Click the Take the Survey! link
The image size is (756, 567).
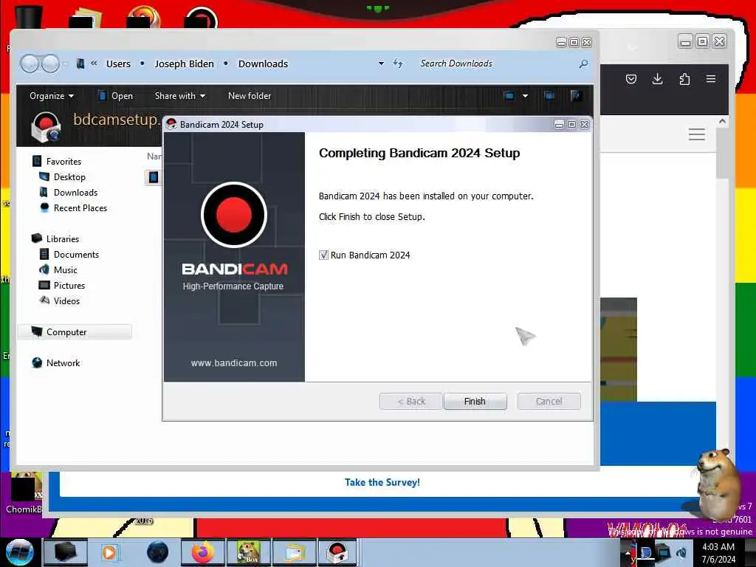(382, 482)
